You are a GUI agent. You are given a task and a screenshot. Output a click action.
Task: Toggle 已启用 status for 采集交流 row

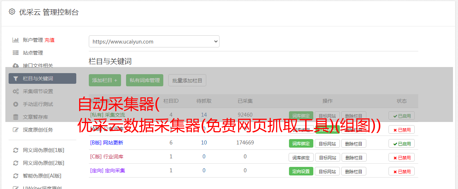[401, 116]
